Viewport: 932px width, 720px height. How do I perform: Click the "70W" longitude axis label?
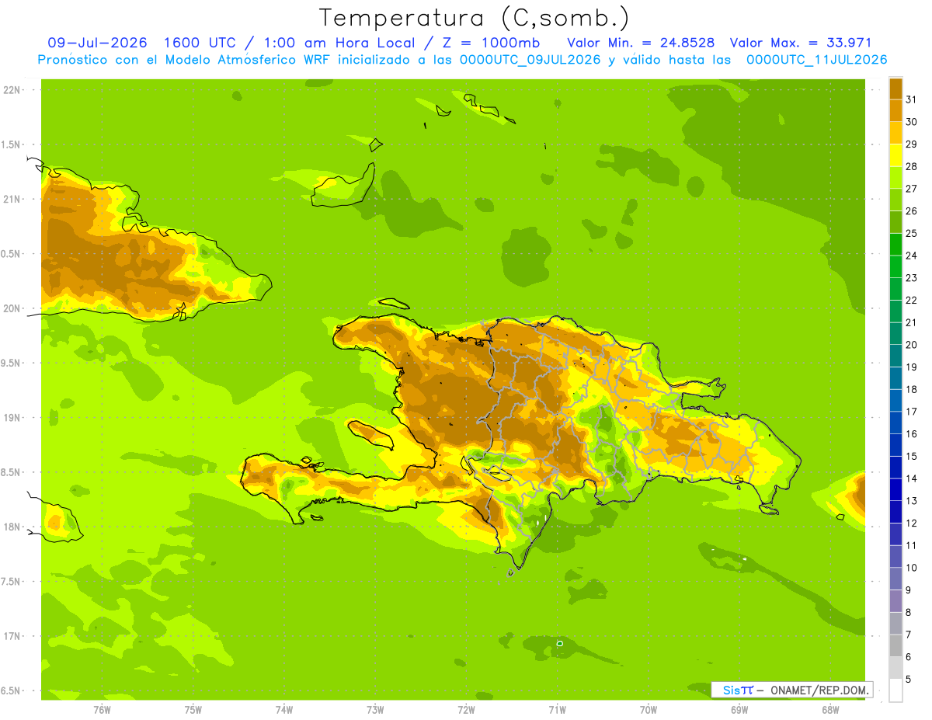[649, 709]
